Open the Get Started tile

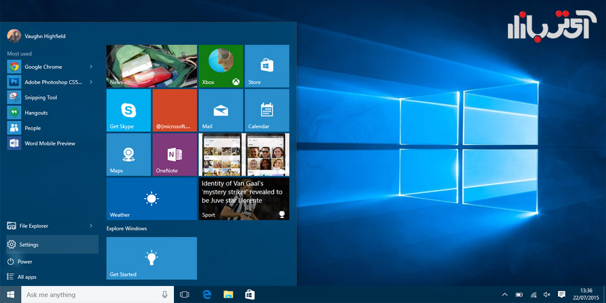[151, 258]
